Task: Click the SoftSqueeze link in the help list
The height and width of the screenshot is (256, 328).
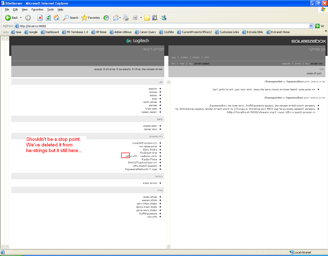Action: (x=148, y=213)
